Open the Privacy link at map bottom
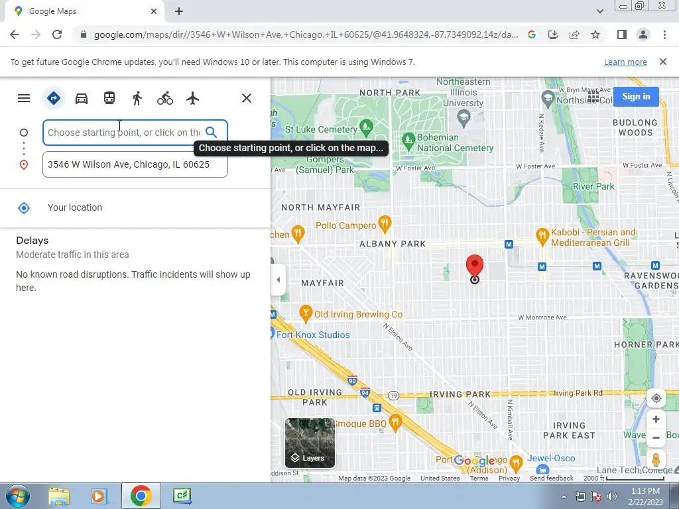 pyautogui.click(x=509, y=479)
